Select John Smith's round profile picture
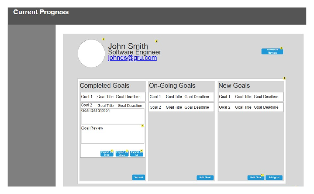The width and height of the screenshot is (314, 194). pos(91,53)
